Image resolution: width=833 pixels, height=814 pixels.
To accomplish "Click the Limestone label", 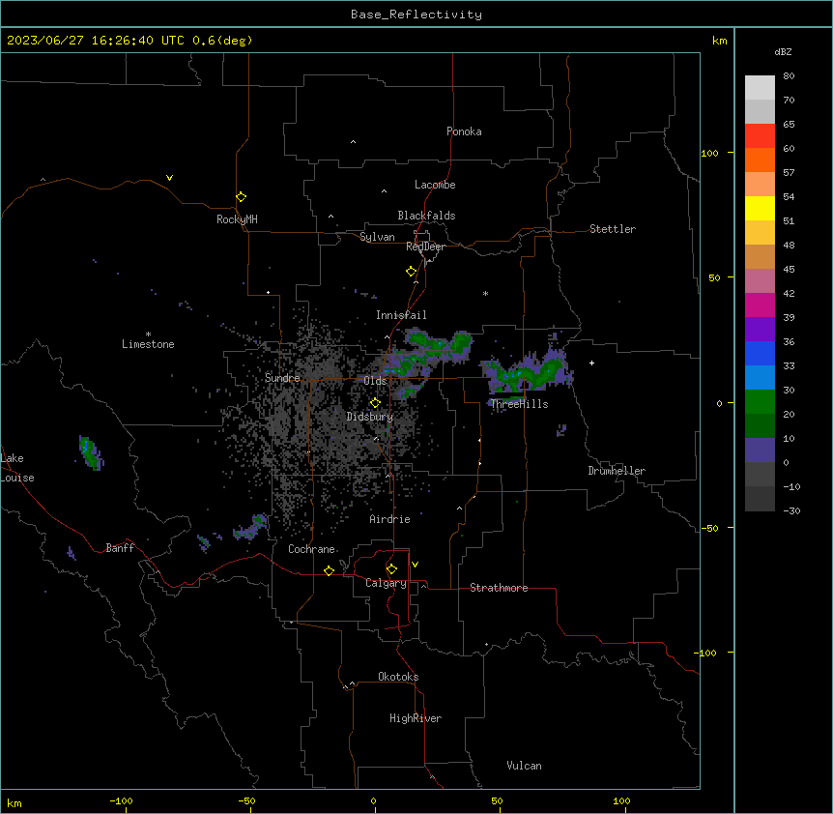I will pyautogui.click(x=148, y=344).
